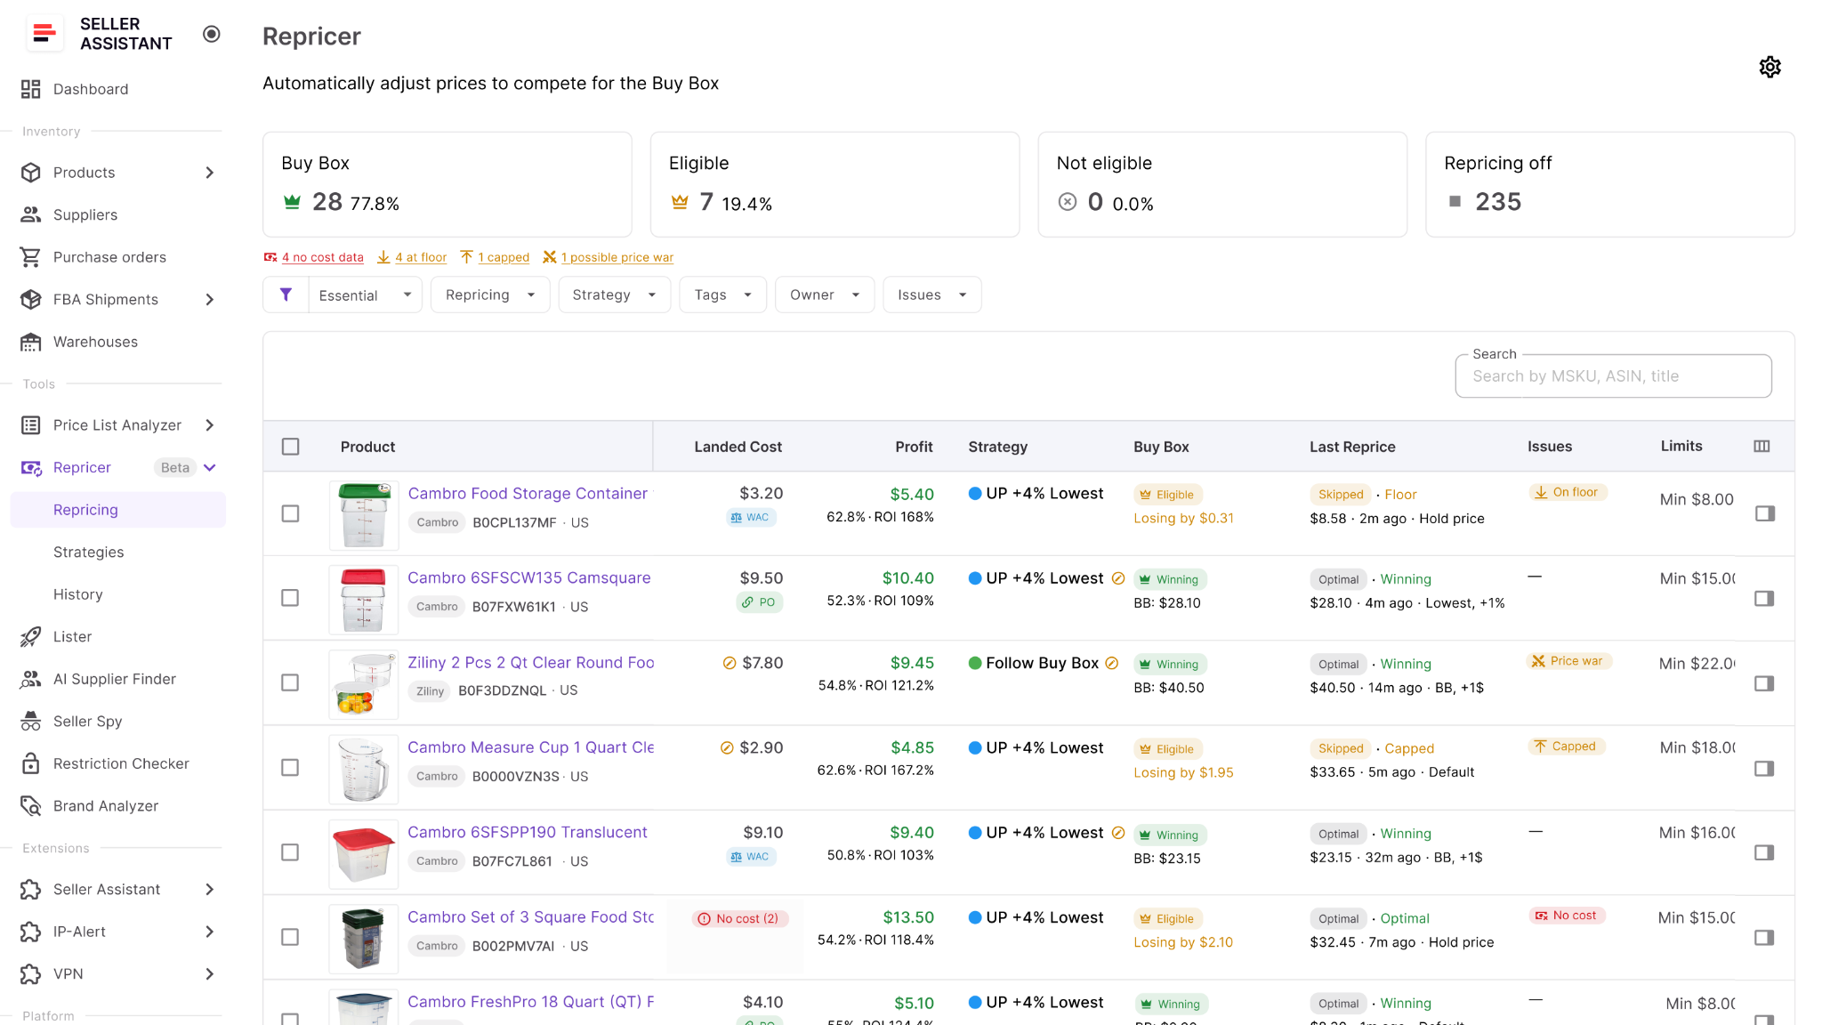Click the Lister rocket icon
This screenshot has height=1025, width=1822.
point(31,636)
